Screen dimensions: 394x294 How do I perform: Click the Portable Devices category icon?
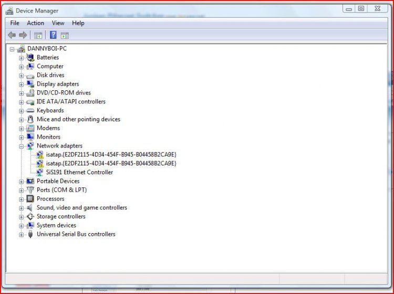click(30, 181)
